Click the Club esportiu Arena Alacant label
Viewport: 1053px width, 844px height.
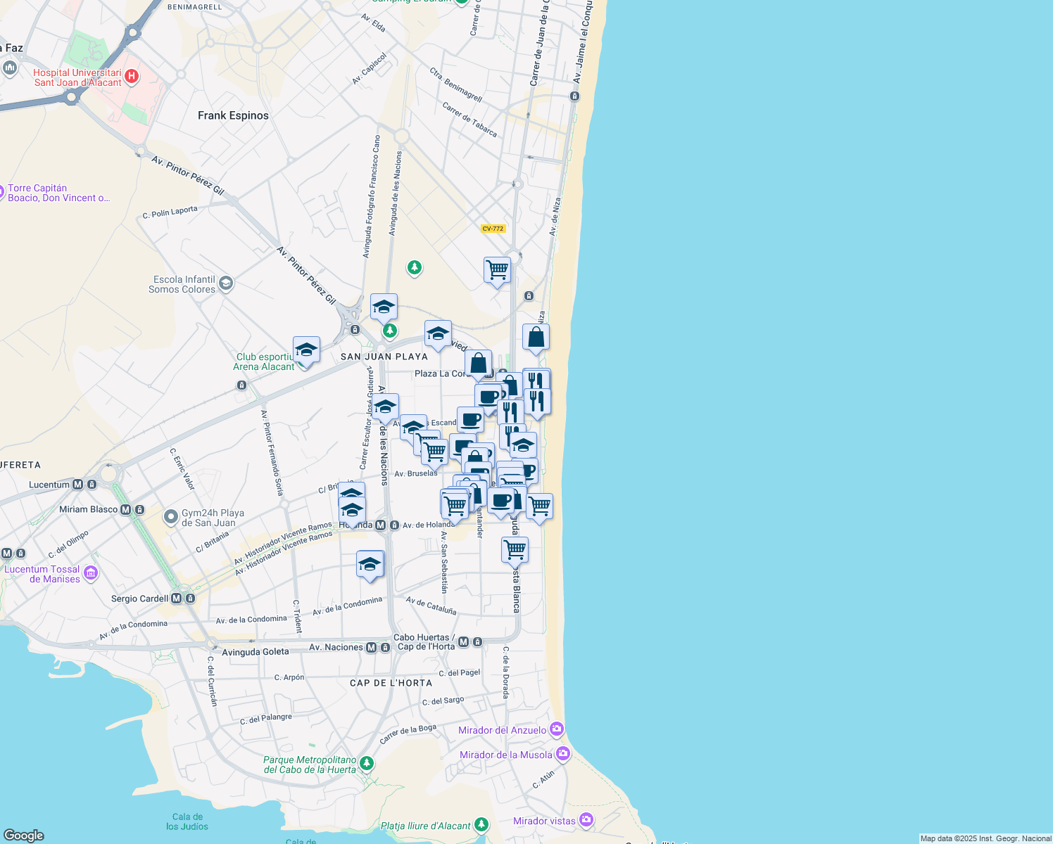tap(264, 362)
